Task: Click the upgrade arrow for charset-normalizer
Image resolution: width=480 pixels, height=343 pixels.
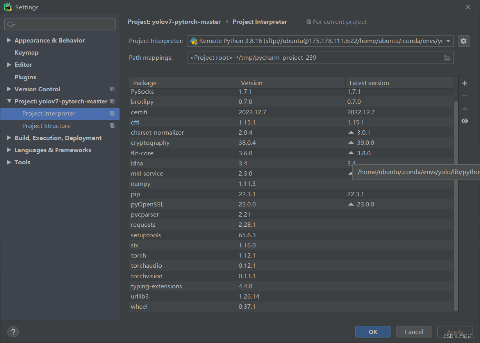Action: (x=351, y=132)
